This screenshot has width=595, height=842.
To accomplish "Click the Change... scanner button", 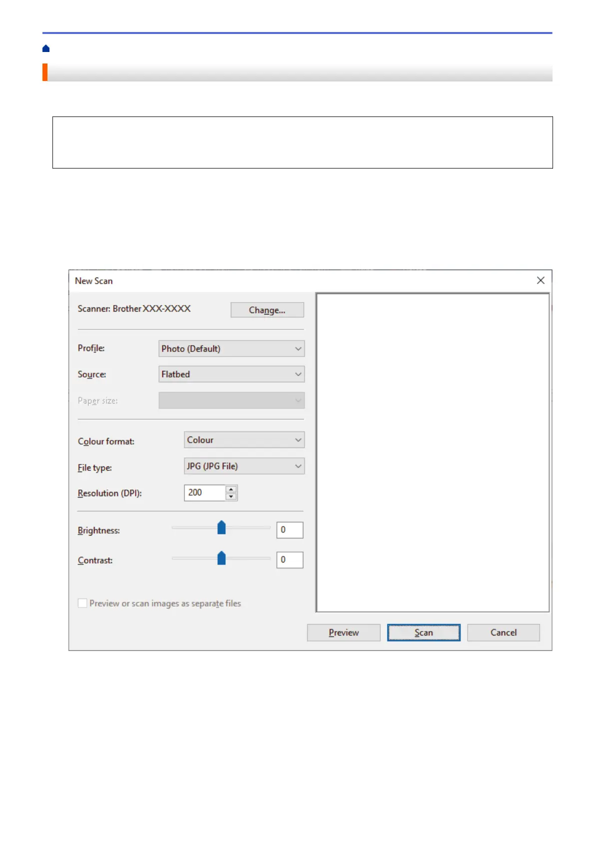I will (x=267, y=310).
